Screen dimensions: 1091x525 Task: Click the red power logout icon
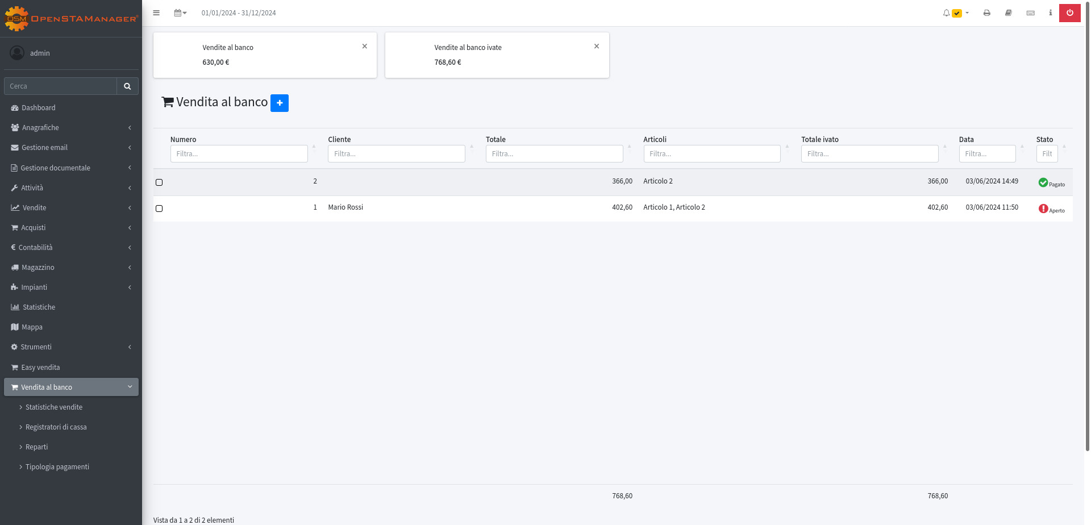(x=1069, y=13)
